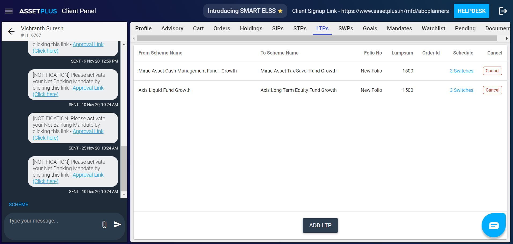Click the ADD LTP button
The image size is (513, 244).
[x=320, y=225]
